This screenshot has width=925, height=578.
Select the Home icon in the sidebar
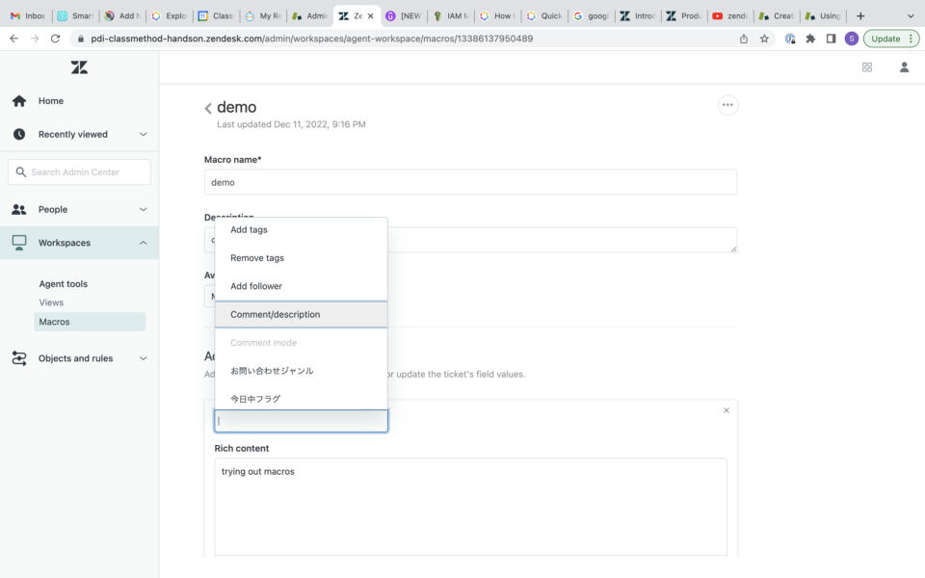coord(17,100)
